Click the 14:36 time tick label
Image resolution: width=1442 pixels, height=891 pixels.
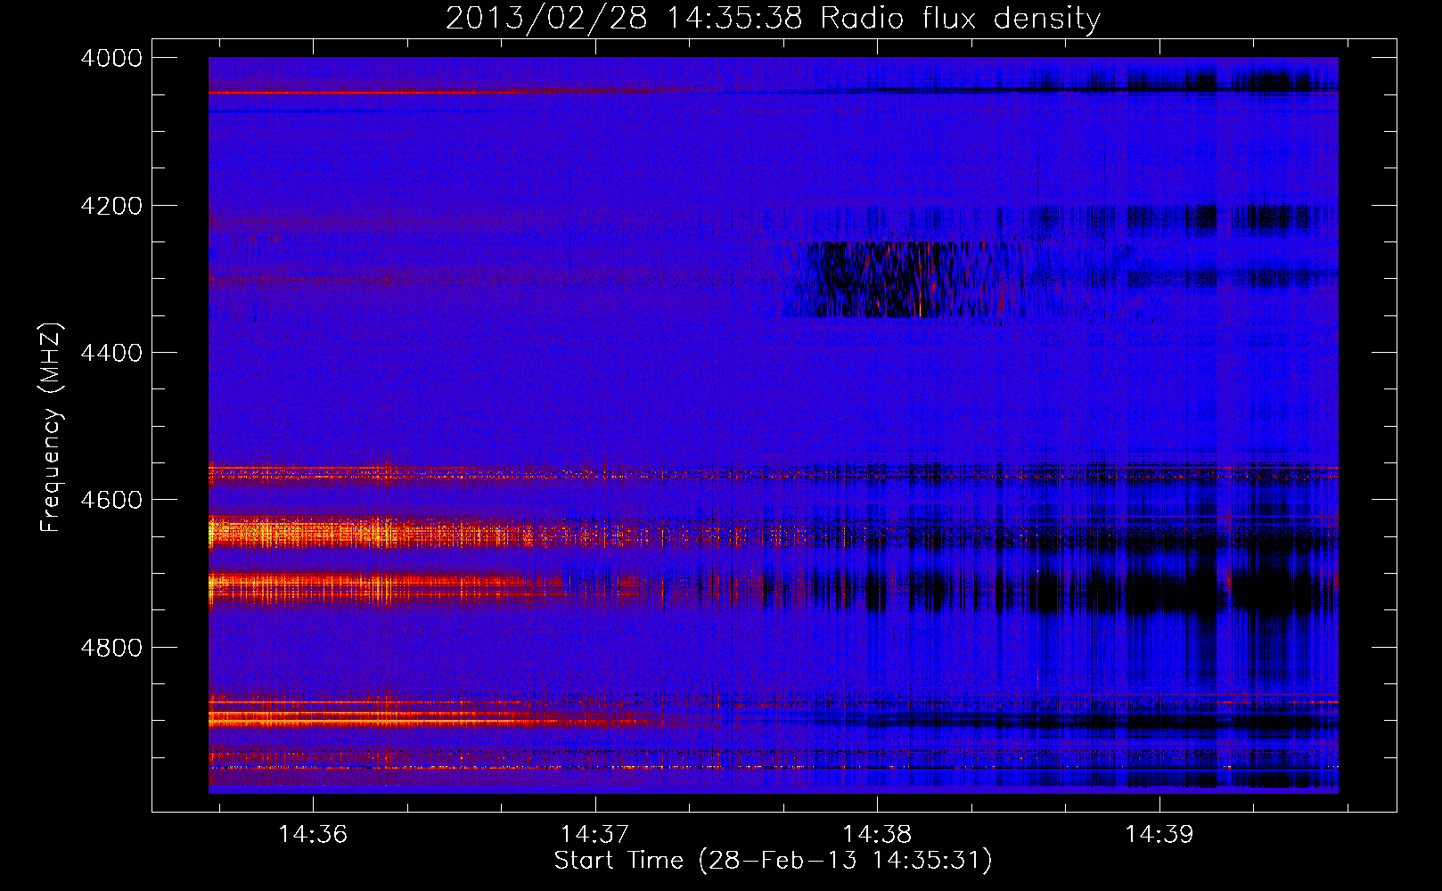coord(313,835)
